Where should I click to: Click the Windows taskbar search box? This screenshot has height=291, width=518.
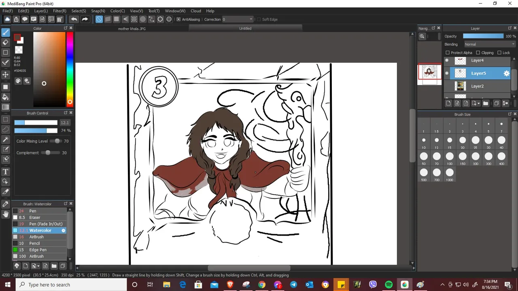click(x=71, y=285)
